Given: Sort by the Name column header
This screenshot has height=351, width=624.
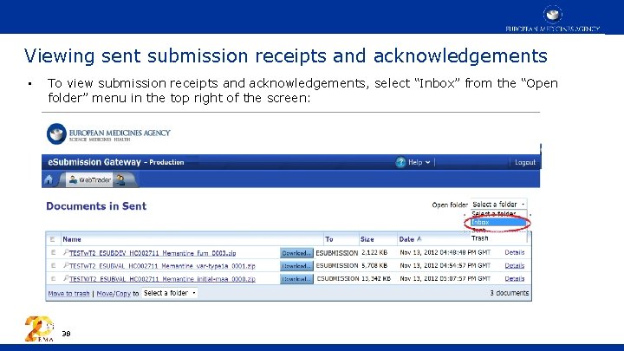Looking at the screenshot, I should (x=72, y=239).
